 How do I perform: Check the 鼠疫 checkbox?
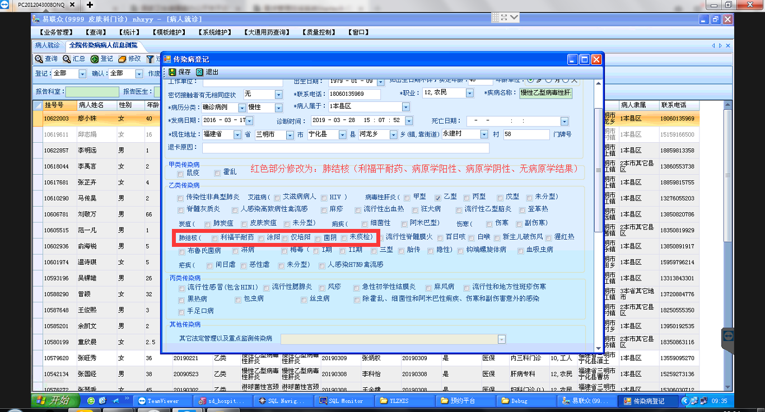(x=180, y=174)
